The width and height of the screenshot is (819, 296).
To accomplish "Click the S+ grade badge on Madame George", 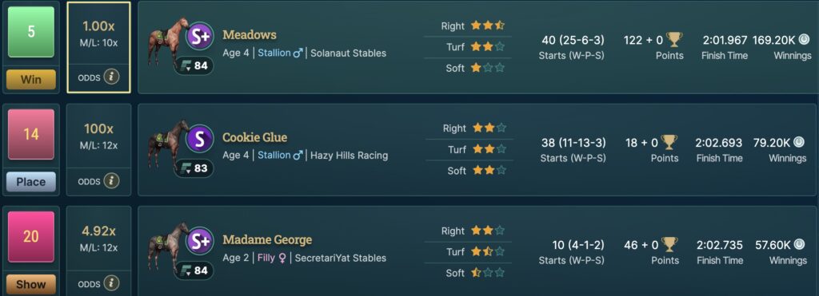I will coord(201,241).
